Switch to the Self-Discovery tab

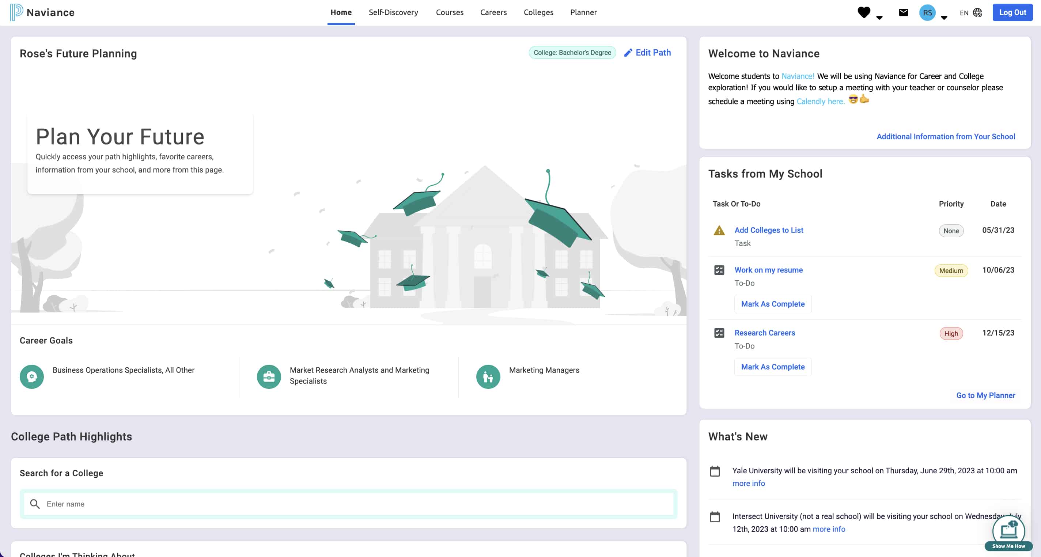click(x=393, y=12)
